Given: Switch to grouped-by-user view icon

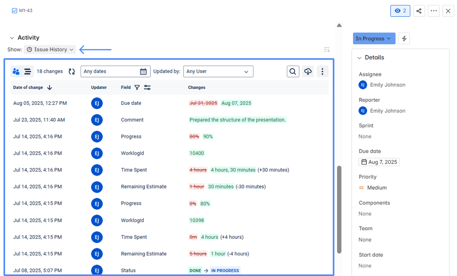Looking at the screenshot, I should [x=16, y=72].
